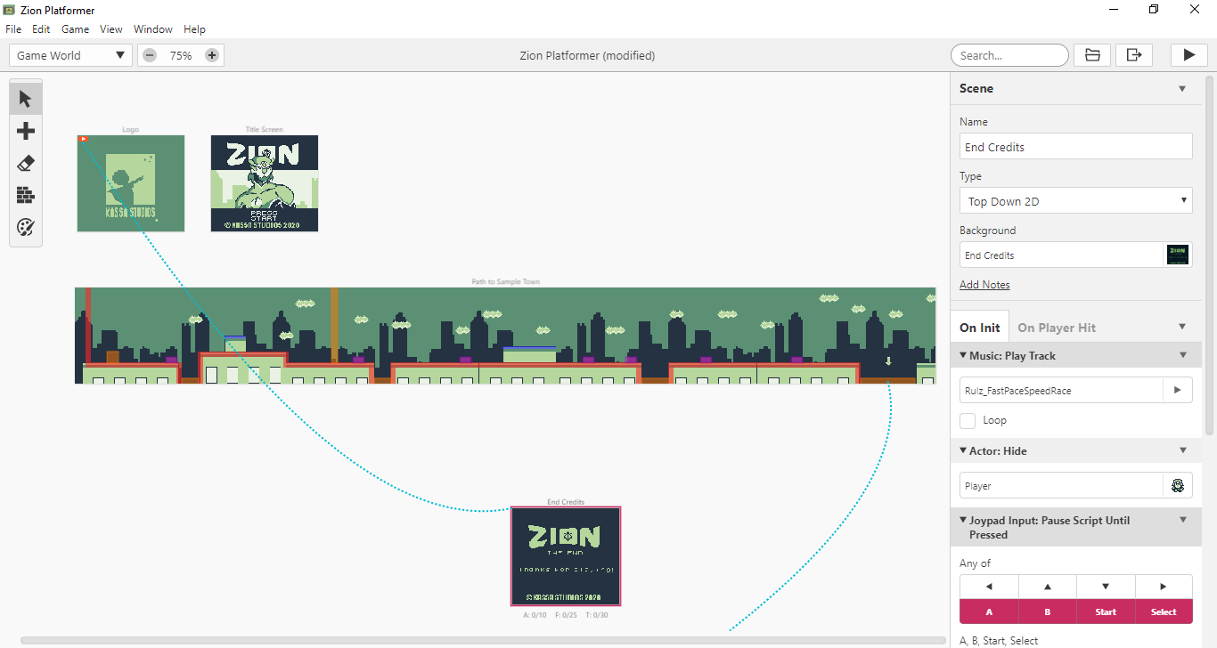Enable the Loop checkbox
Viewport: 1217px width, 648px height.
point(968,420)
